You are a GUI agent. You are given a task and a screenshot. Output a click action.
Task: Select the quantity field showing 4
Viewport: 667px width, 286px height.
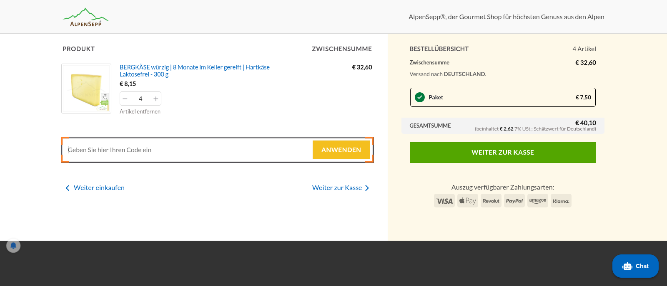140,99
